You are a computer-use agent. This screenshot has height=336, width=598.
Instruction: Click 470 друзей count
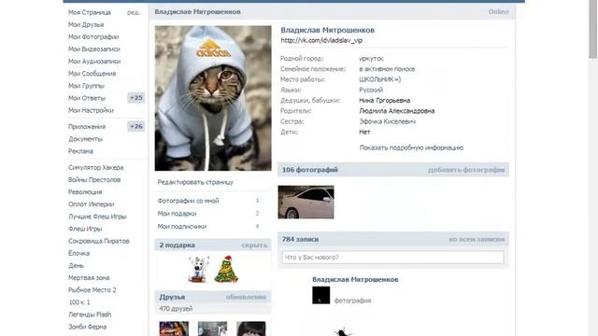[x=176, y=309]
